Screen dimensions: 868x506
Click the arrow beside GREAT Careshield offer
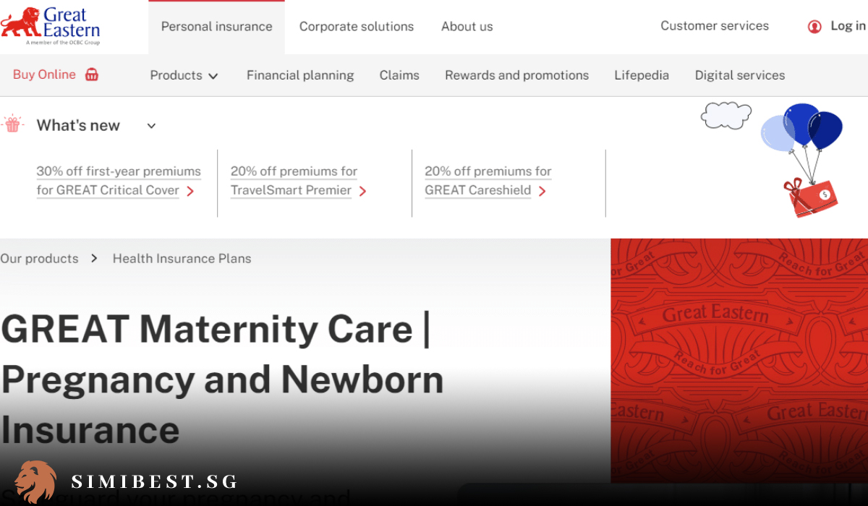(x=542, y=192)
